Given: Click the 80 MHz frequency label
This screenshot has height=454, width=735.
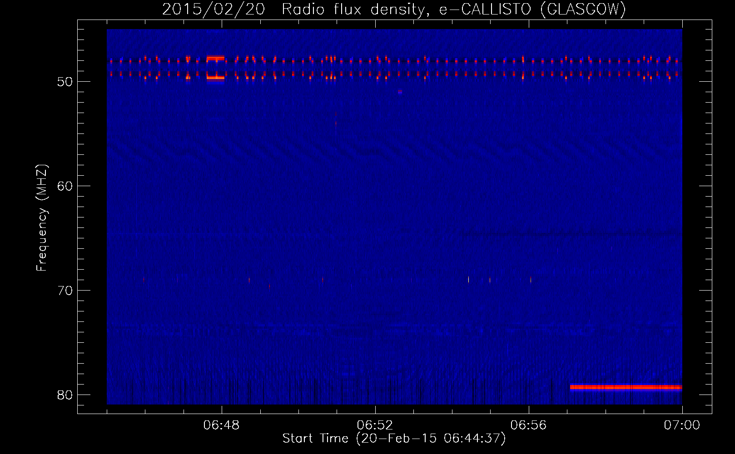Looking at the screenshot, I should tap(65, 395).
